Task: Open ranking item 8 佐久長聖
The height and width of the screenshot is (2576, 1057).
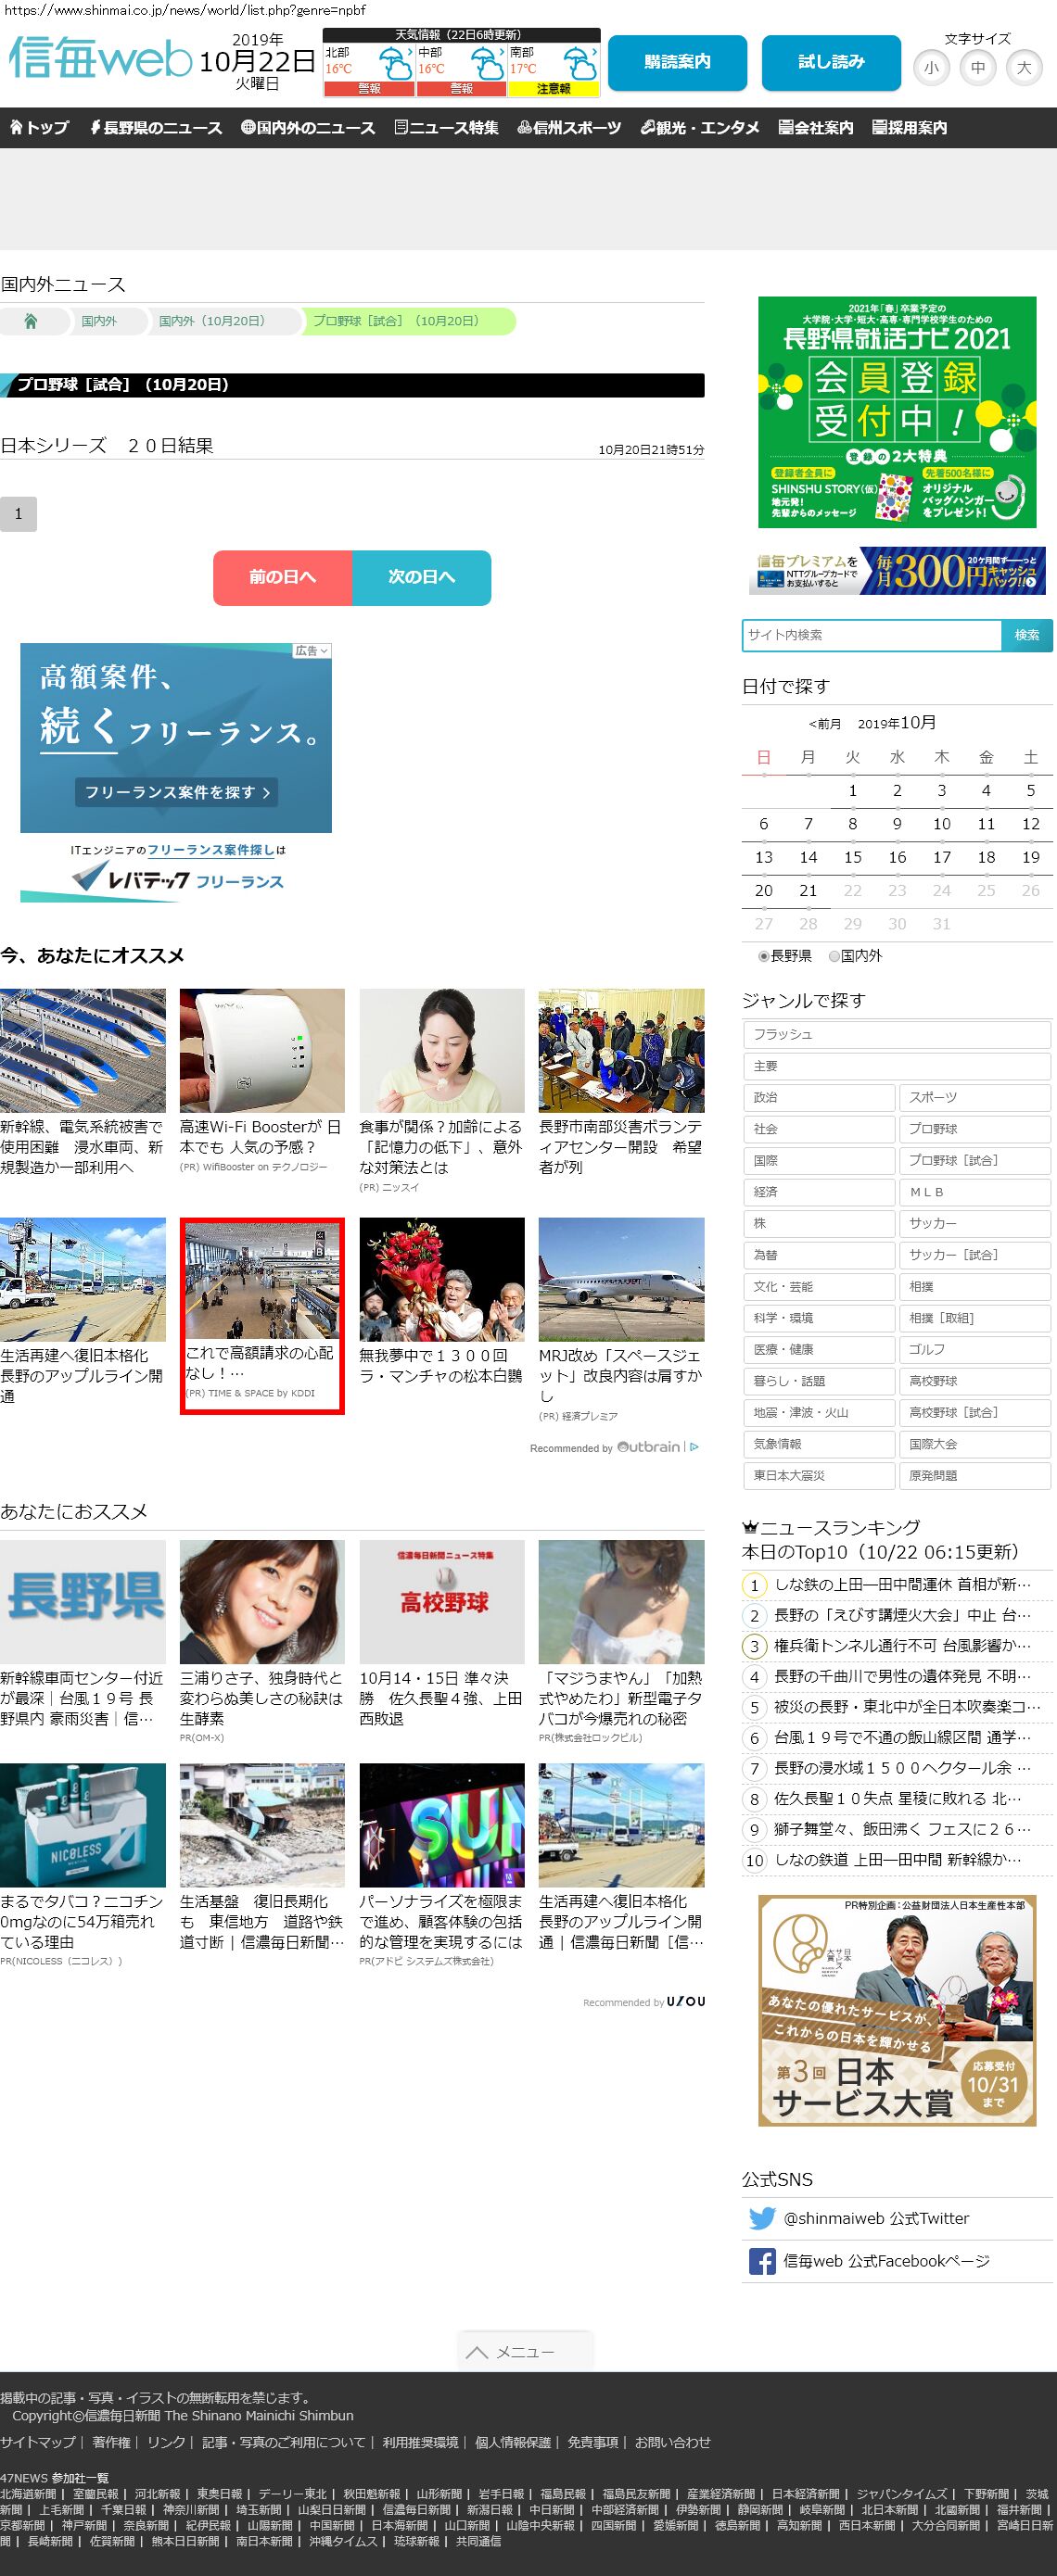Action: (x=897, y=1798)
